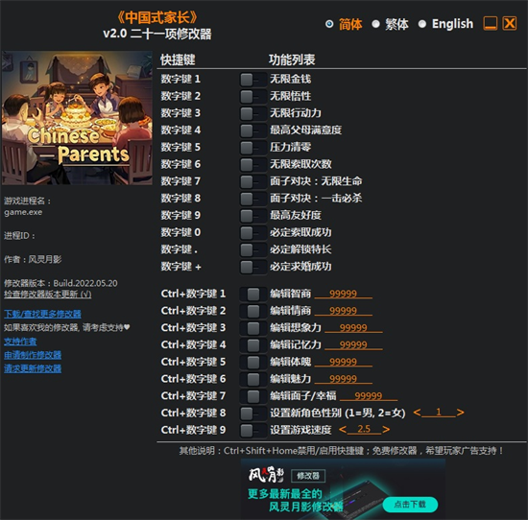Click the left arrow for game speed
The width and height of the screenshot is (528, 520).
[x=343, y=430]
